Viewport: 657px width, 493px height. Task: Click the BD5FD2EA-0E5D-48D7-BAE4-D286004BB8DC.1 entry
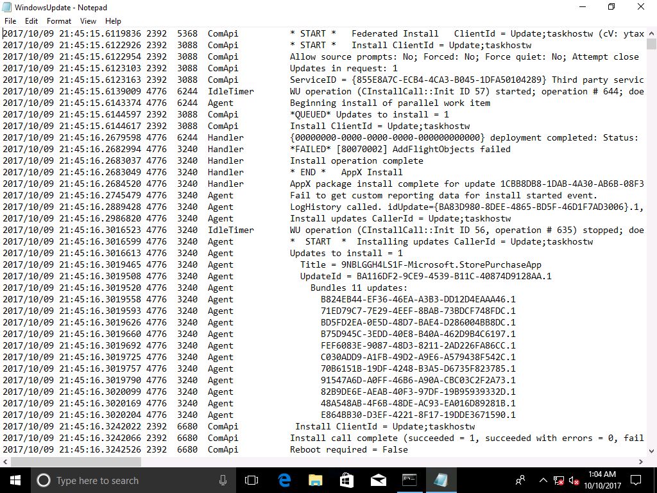[418, 322]
